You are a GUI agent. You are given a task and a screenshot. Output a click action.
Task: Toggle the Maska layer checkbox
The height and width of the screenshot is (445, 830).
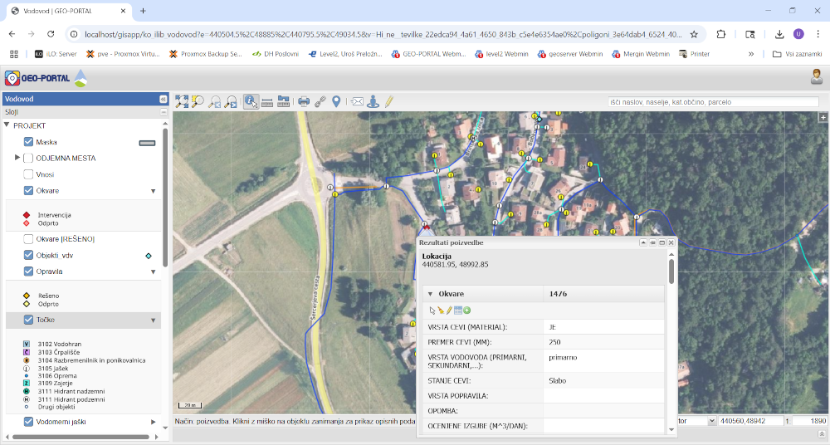coord(28,142)
